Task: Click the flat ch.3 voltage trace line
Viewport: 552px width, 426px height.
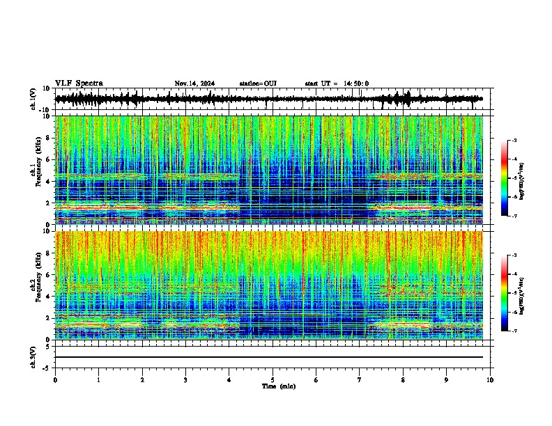Action: tap(269, 357)
